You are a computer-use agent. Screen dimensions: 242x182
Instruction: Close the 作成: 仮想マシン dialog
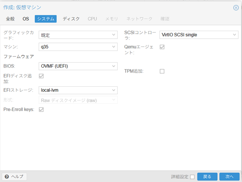(x=236, y=7)
